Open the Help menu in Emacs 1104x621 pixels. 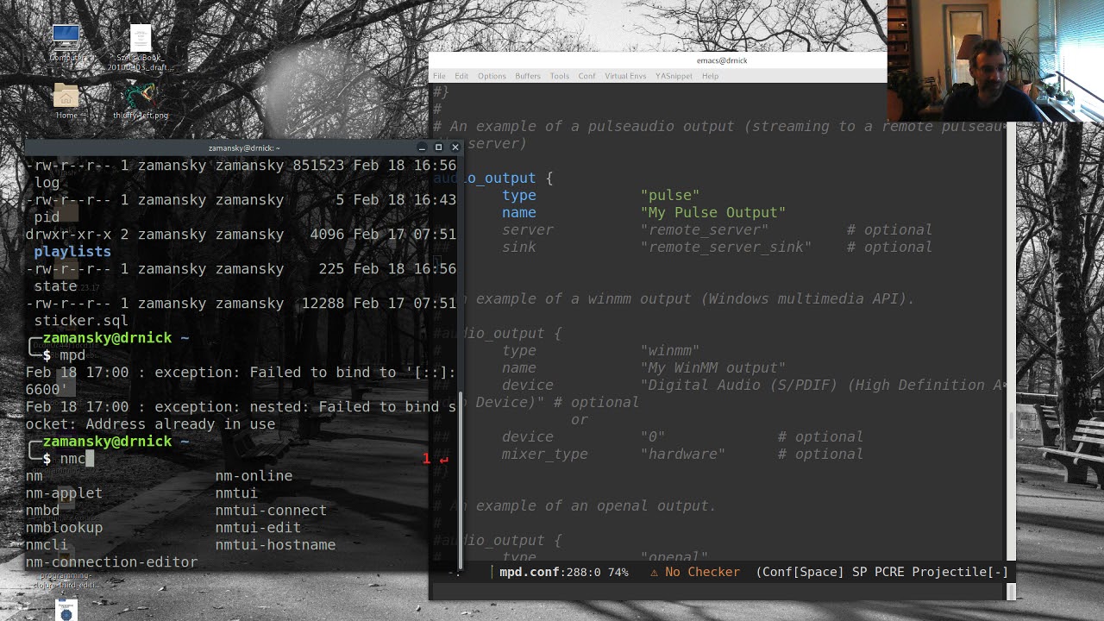pyautogui.click(x=710, y=76)
